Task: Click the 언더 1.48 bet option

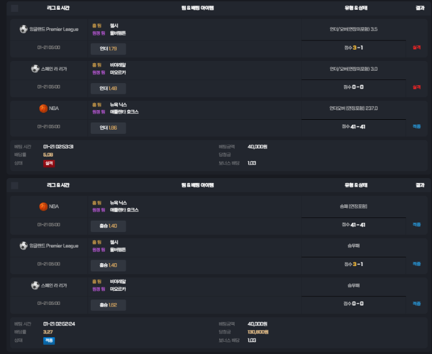Action: coord(109,88)
